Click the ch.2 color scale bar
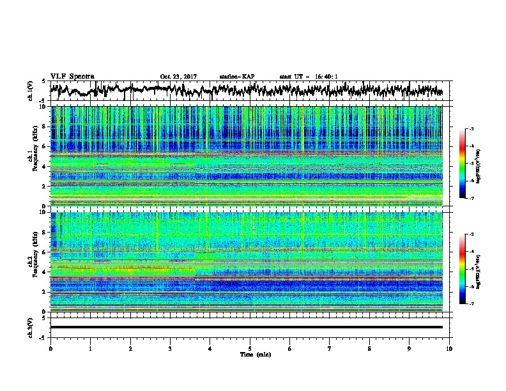This screenshot has width=506, height=391. (462, 269)
